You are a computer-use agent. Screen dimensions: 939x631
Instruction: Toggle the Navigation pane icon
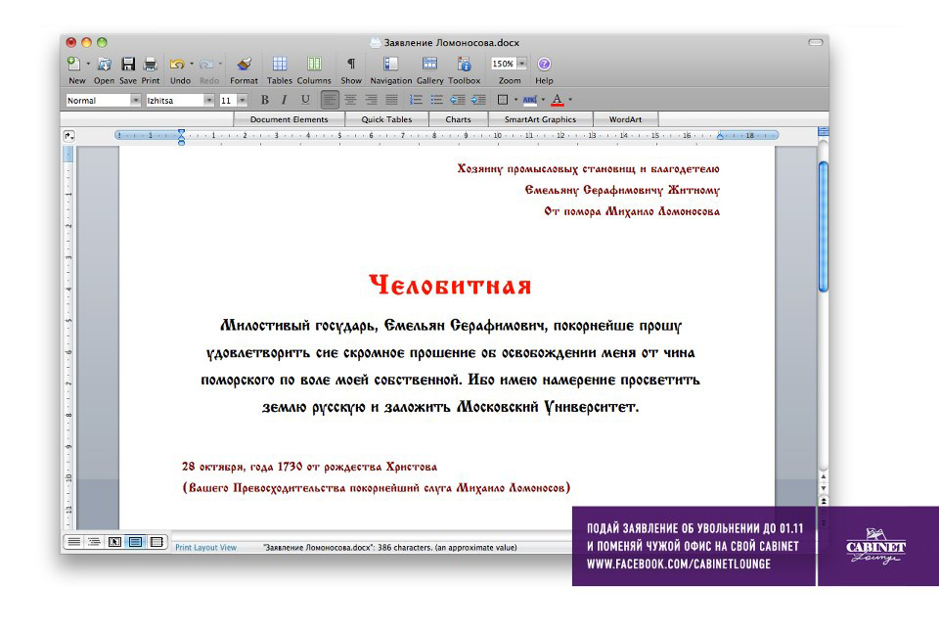pyautogui.click(x=390, y=64)
